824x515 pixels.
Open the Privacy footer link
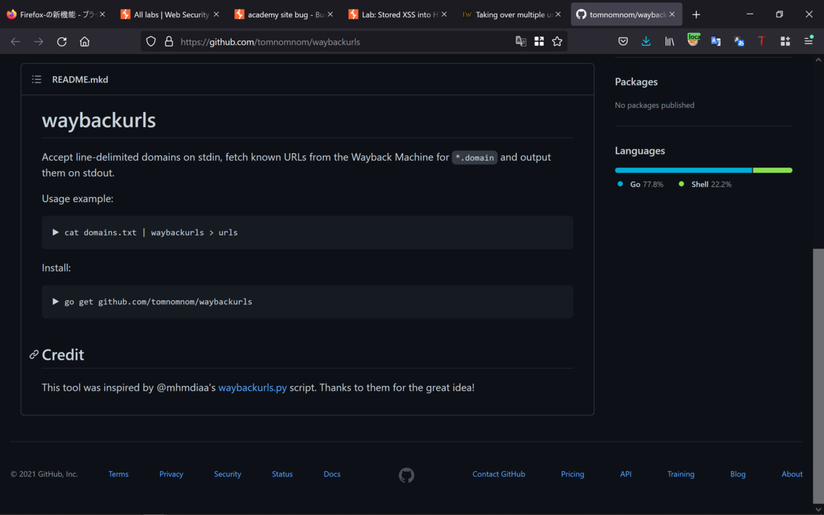[x=171, y=474]
